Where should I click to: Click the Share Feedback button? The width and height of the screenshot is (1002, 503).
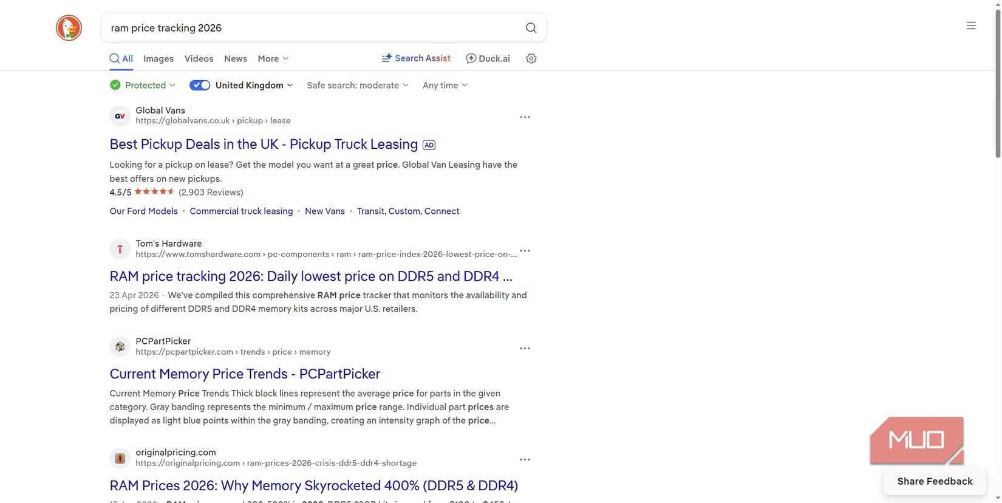point(935,481)
